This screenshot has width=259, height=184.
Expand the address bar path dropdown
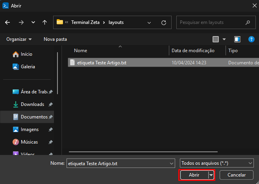click(x=149, y=22)
